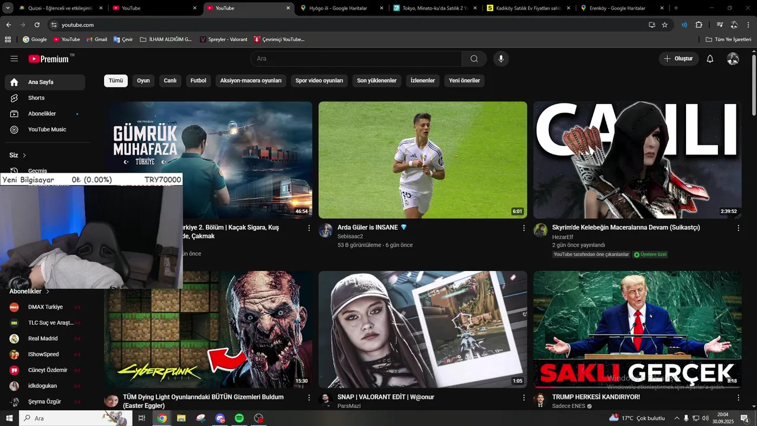Open the Trump SAKLI GERÇEK thumbnail

pyautogui.click(x=638, y=330)
